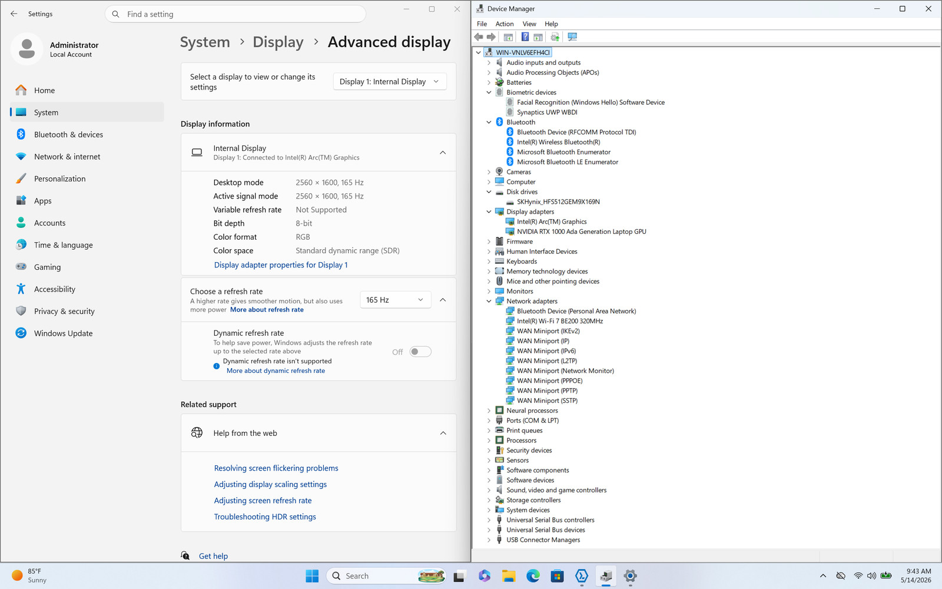The height and width of the screenshot is (589, 942).
Task: Open the weather widget showing 85°F Sunny
Action: tap(29, 575)
